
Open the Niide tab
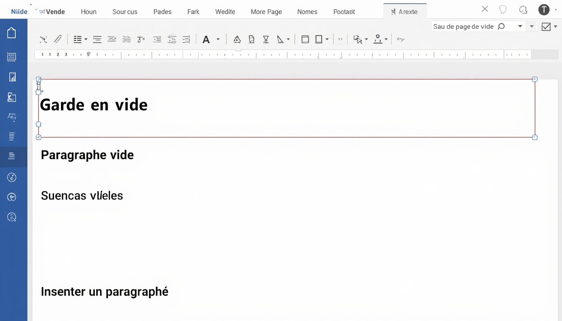tap(19, 12)
